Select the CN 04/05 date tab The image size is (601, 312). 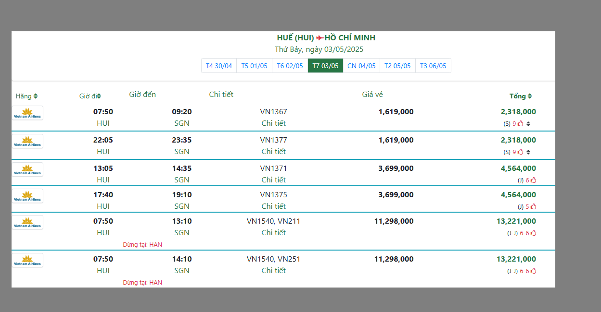click(x=361, y=66)
